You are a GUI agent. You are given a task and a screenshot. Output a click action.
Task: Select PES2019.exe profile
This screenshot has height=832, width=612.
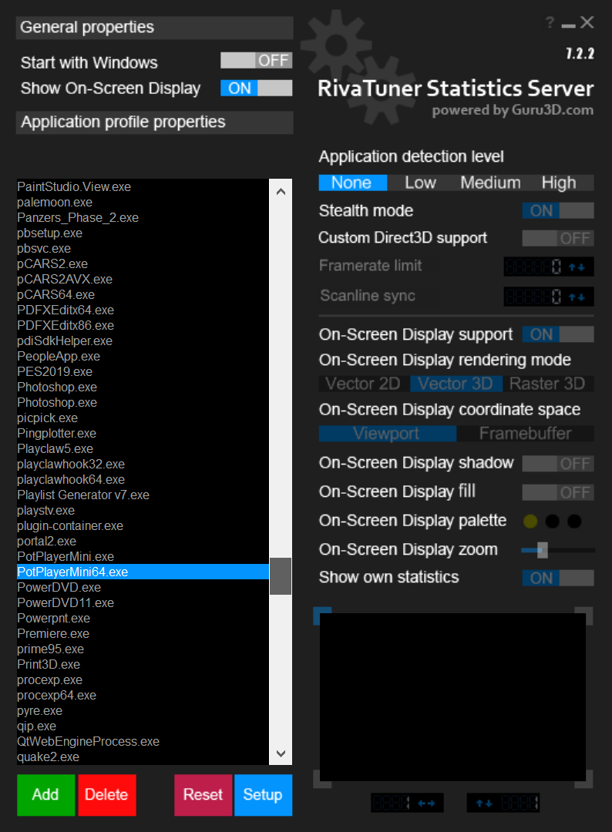[143, 371]
